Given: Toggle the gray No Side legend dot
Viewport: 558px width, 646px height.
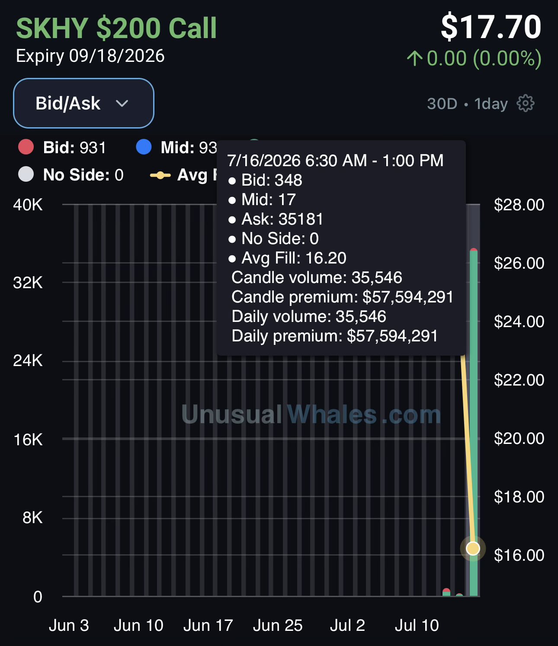Looking at the screenshot, I should (26, 174).
